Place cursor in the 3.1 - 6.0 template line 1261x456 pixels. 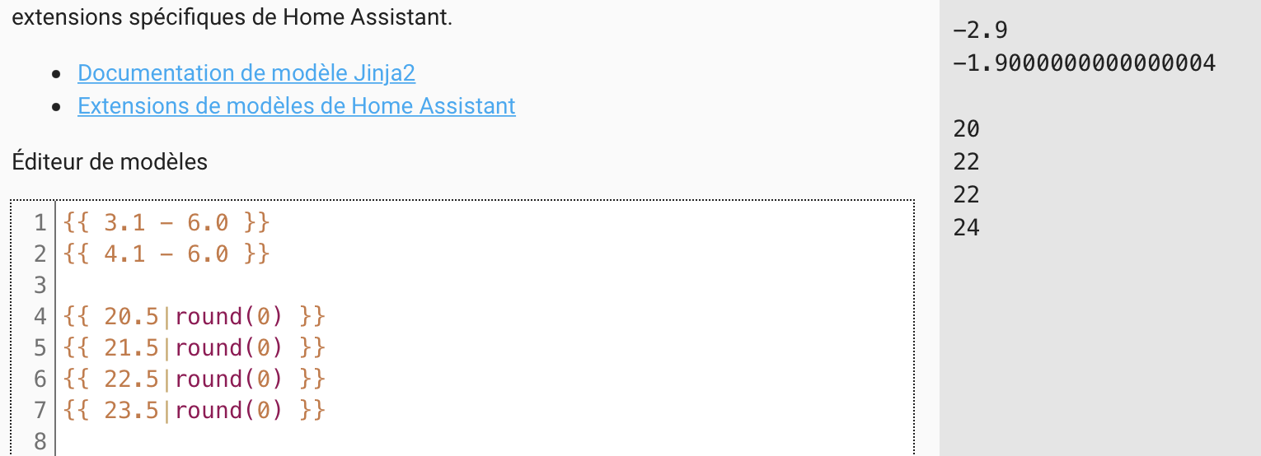tap(166, 223)
